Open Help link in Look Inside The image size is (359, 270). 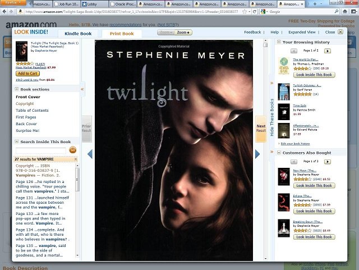(x=274, y=33)
